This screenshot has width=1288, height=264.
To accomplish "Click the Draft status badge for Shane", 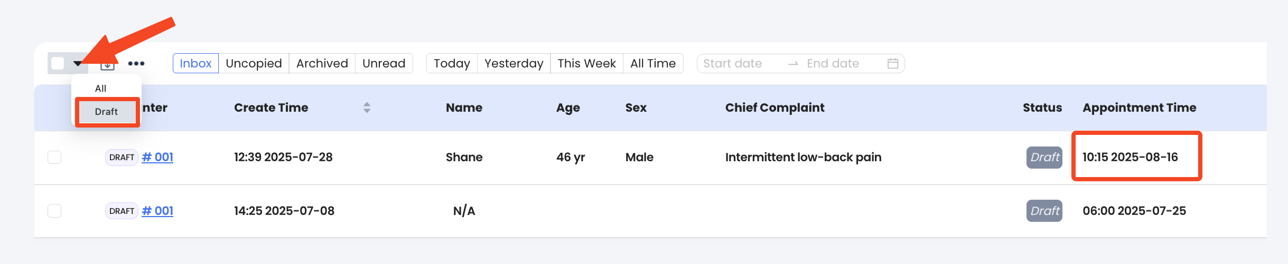I will pos(1044,158).
